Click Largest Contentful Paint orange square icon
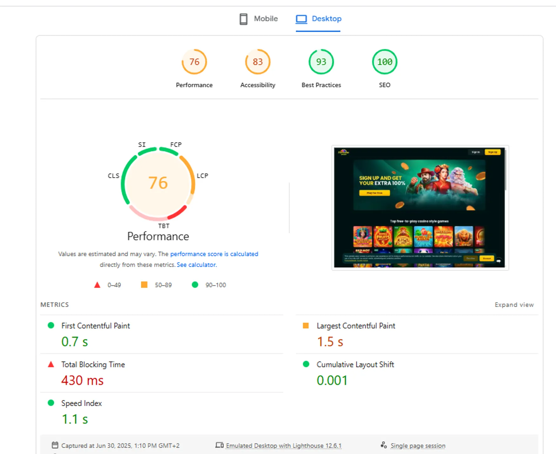The height and width of the screenshot is (454, 556). pyautogui.click(x=306, y=325)
